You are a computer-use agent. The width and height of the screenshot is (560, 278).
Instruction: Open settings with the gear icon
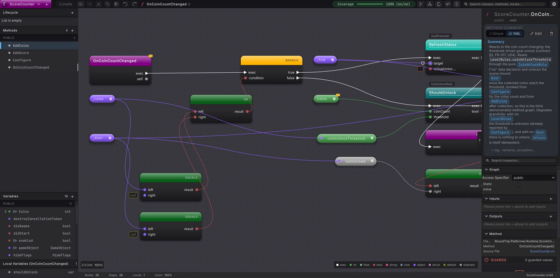(554, 4)
